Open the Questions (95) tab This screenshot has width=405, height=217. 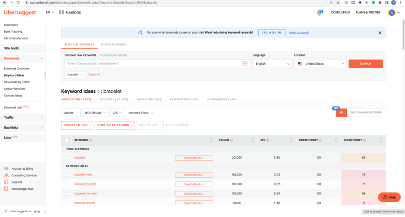(x=149, y=99)
